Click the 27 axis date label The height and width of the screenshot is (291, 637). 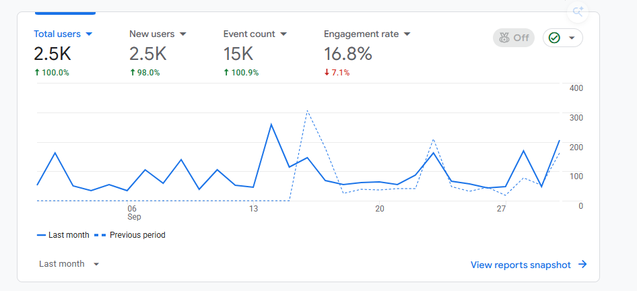[x=500, y=209]
